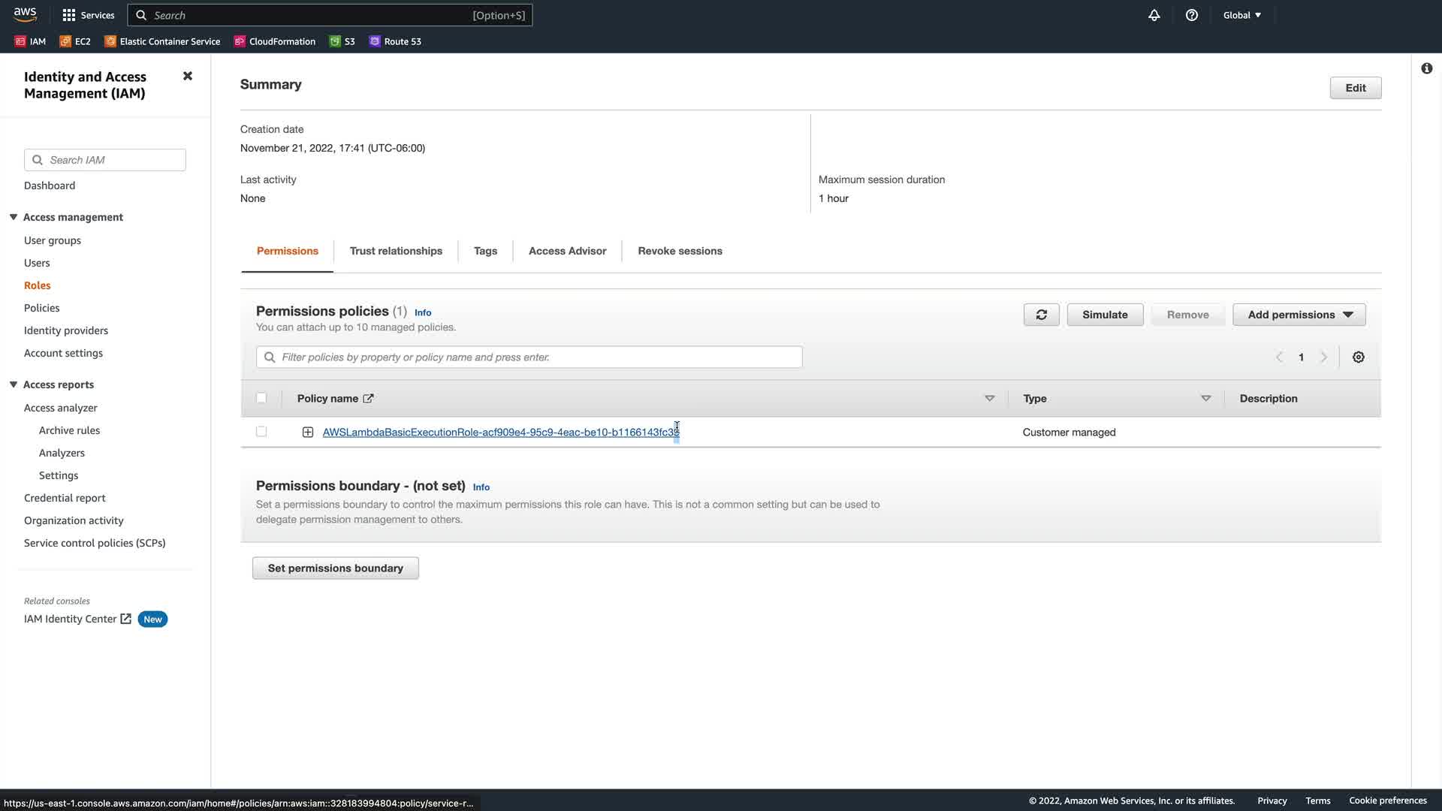
Task: Click the refresh policies icon button
Action: click(x=1041, y=315)
